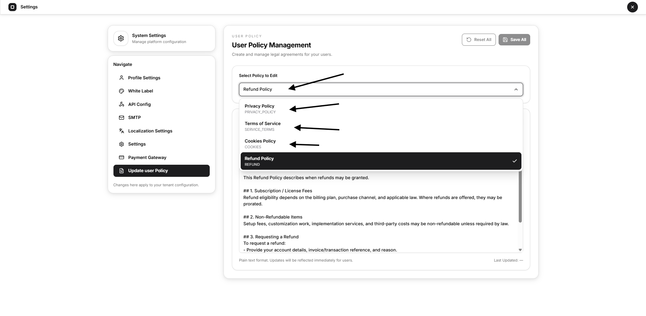The image size is (646, 316).
Task: Click the 'Last Updated: —' label
Action: pyautogui.click(x=508, y=260)
